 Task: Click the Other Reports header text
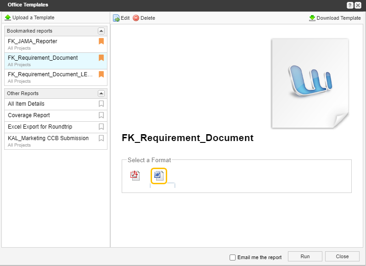(x=23, y=93)
